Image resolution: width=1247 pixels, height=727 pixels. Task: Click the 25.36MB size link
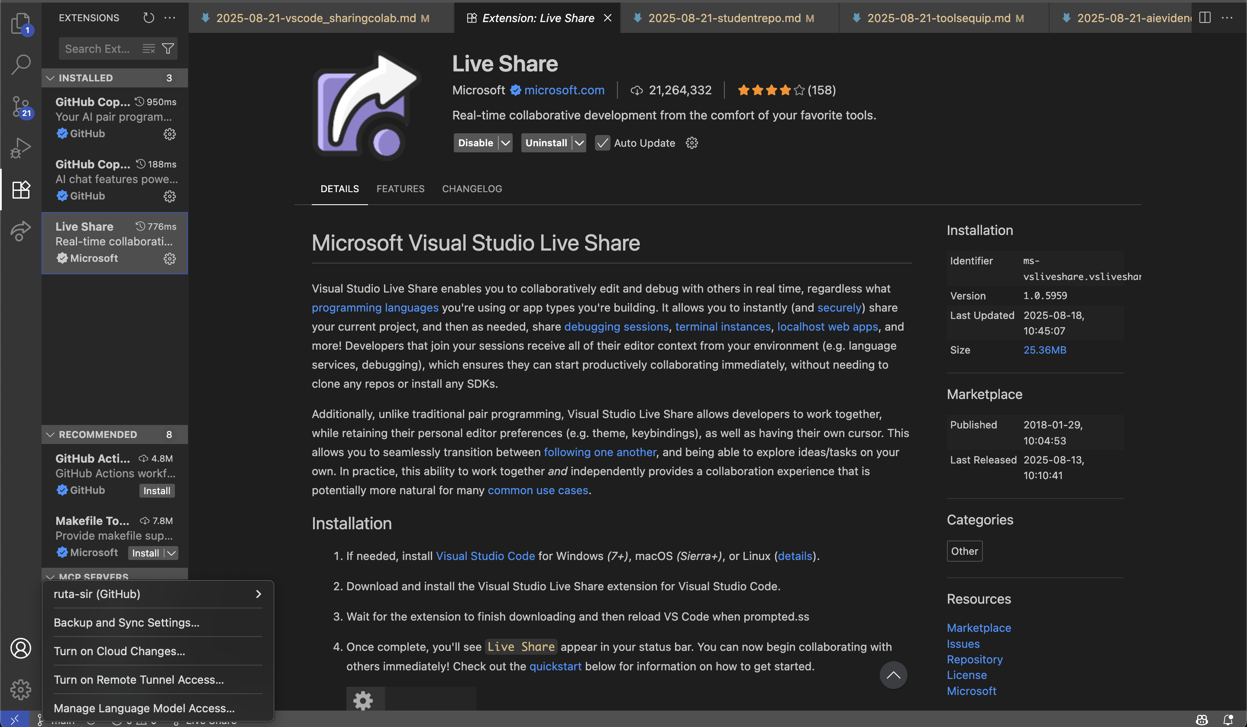point(1045,350)
